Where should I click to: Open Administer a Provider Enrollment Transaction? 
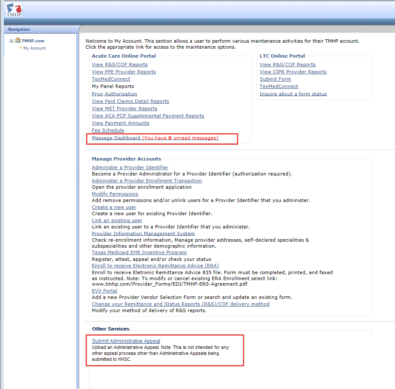pos(147,181)
